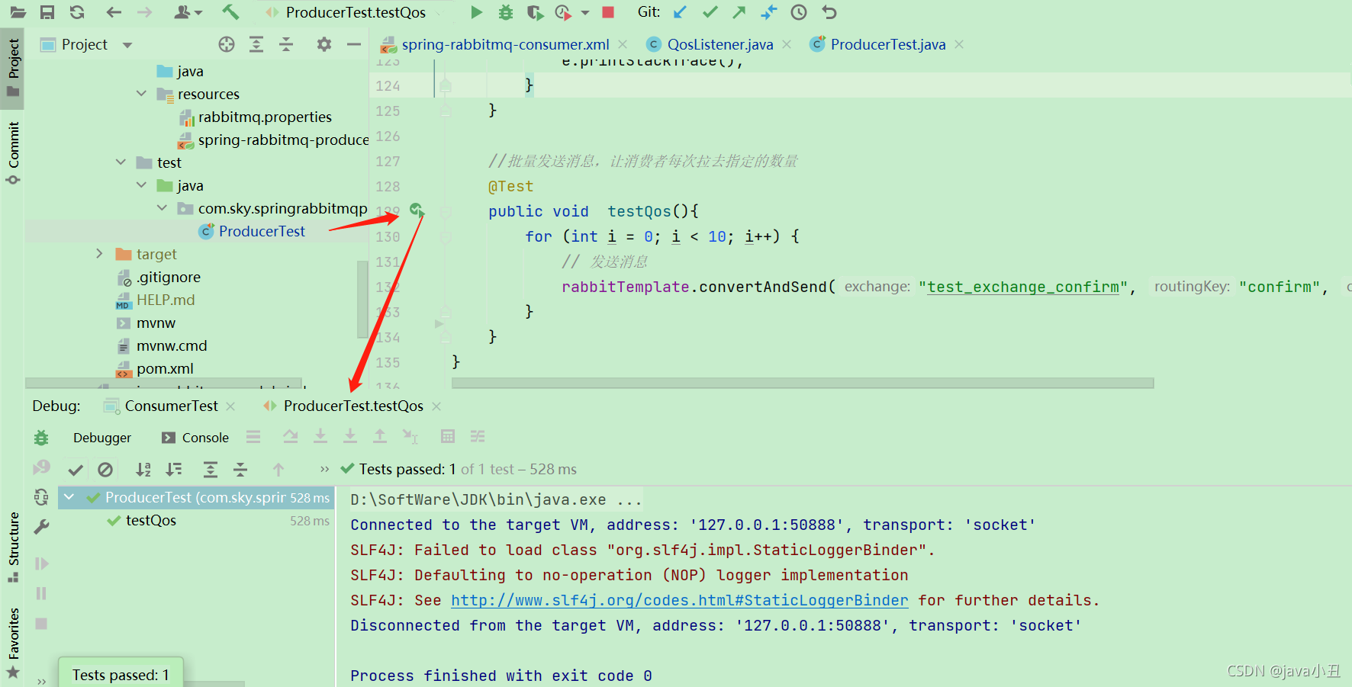Screen dimensions: 1352x687
Task: Click the locate/select opened file target icon
Action: [x=227, y=44]
